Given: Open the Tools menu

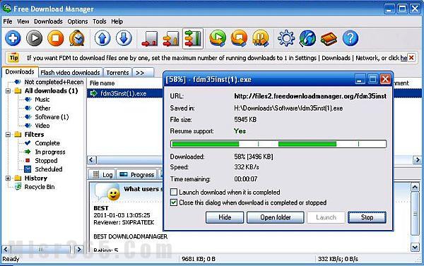Looking at the screenshot, I should pyautogui.click(x=99, y=21).
